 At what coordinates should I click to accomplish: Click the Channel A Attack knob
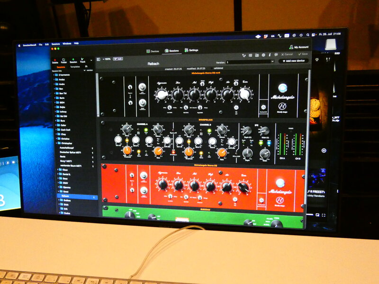coord(126,129)
